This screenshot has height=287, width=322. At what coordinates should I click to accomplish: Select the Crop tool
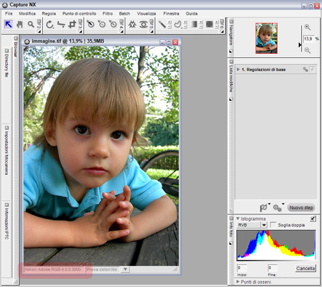point(72,24)
